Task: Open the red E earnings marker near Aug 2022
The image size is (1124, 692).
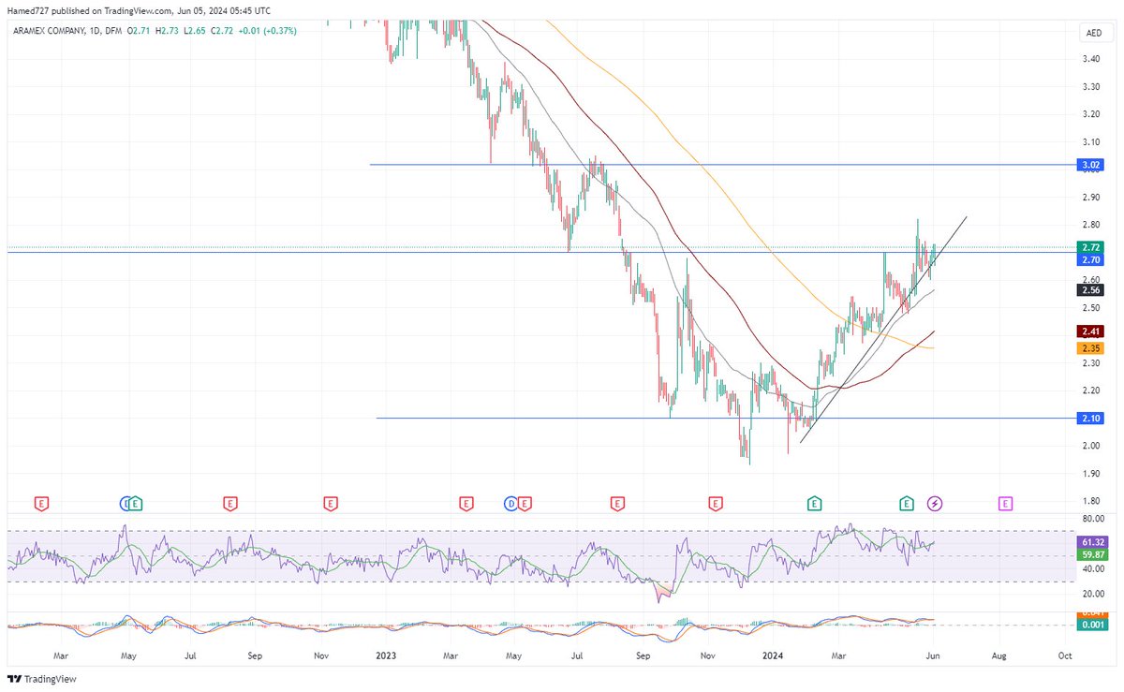Action: pos(229,504)
